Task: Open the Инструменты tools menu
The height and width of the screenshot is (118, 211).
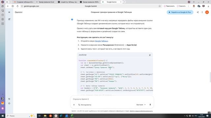Action: coord(85,105)
